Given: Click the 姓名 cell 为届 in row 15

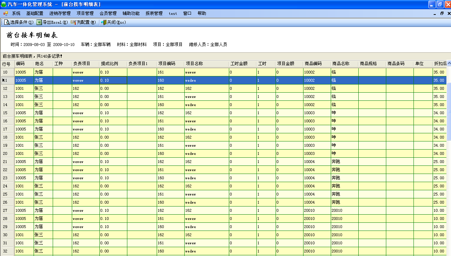Looking at the screenshot, I should click(43, 113).
